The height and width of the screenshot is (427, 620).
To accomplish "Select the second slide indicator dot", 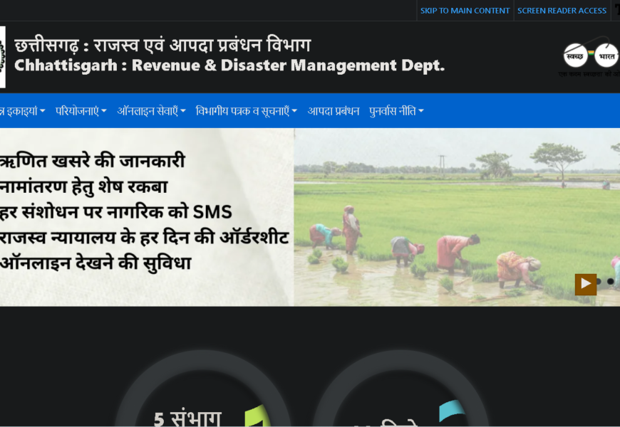I will coord(610,282).
